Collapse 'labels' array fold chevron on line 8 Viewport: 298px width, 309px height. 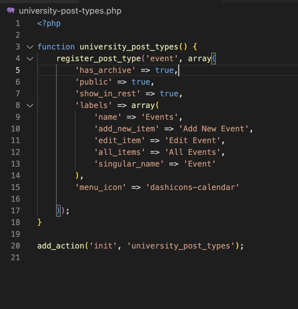pos(30,106)
